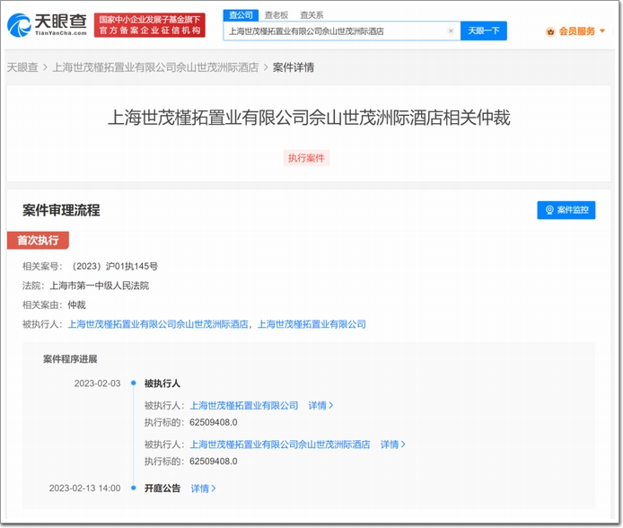Click the 执行案件 tag
This screenshot has height=528, width=623.
point(306,158)
